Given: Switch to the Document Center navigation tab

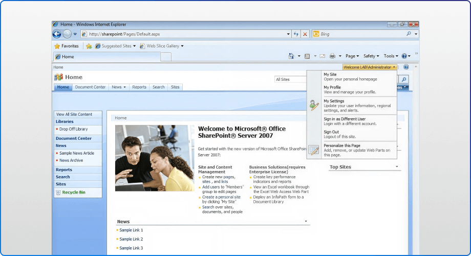Looking at the screenshot, I should coord(90,87).
